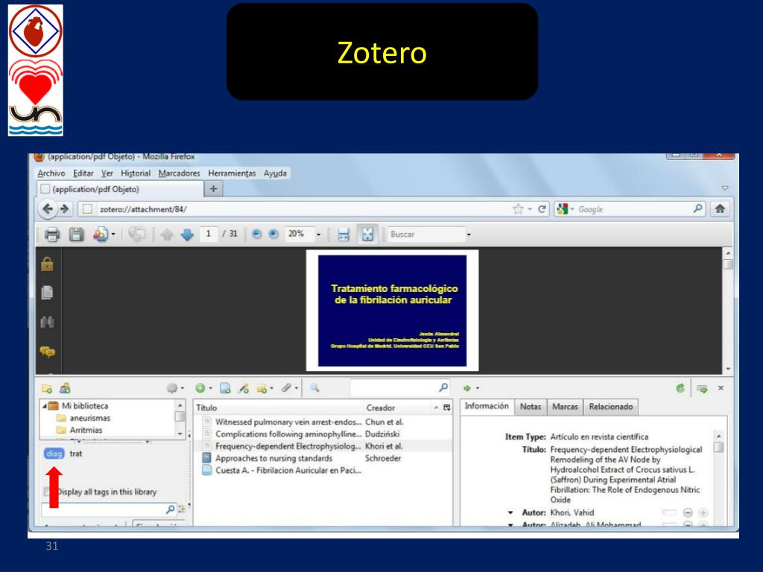
Task: Open the comments panel speech-bubble icon
Action: click(x=47, y=352)
